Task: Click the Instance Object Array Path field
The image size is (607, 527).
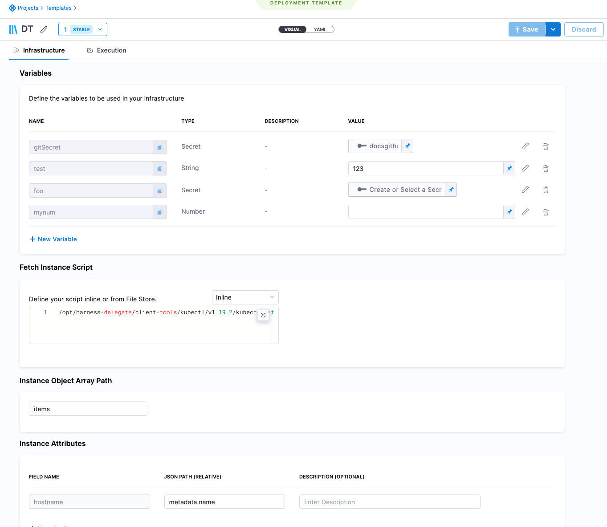Action: pyautogui.click(x=88, y=409)
